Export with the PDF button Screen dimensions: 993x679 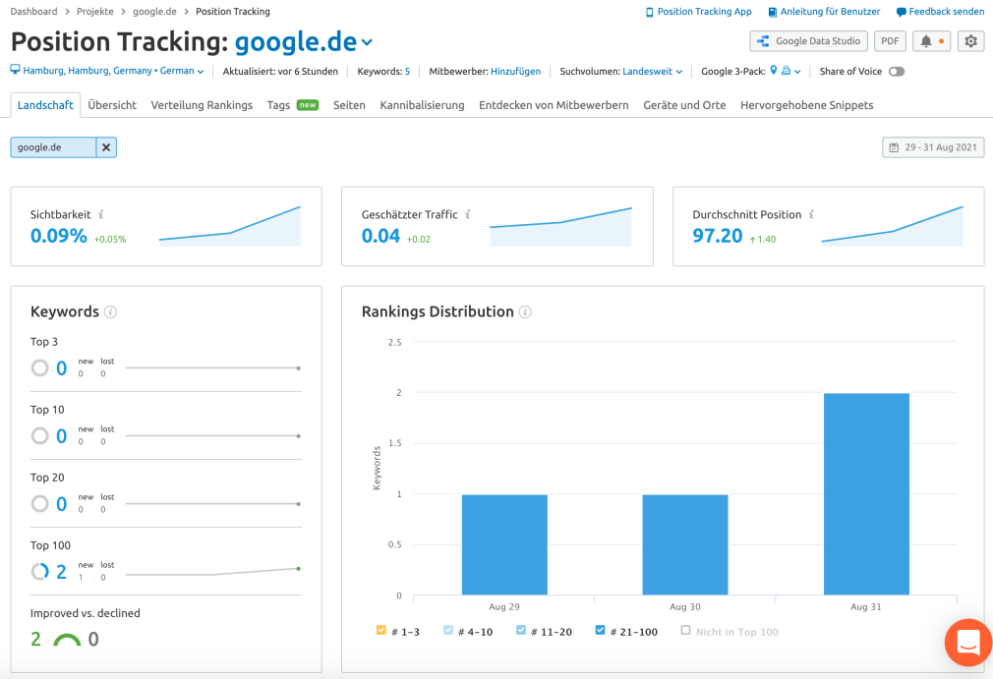point(890,41)
